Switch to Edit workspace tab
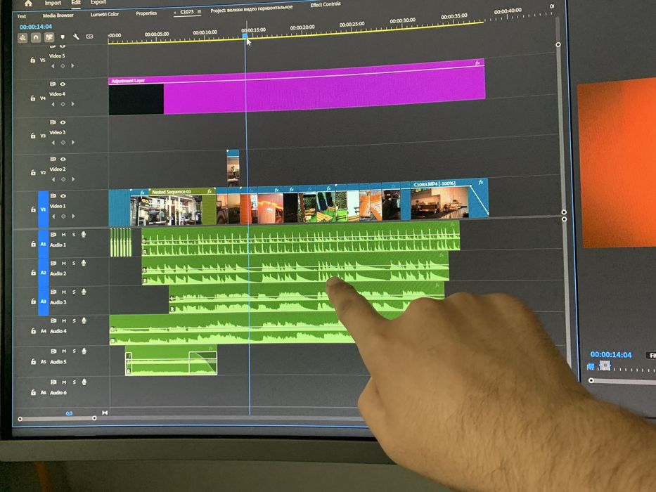 76,3
